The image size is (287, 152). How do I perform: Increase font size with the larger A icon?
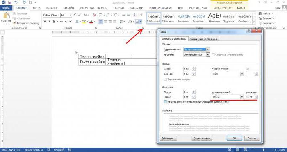[x=75, y=15]
